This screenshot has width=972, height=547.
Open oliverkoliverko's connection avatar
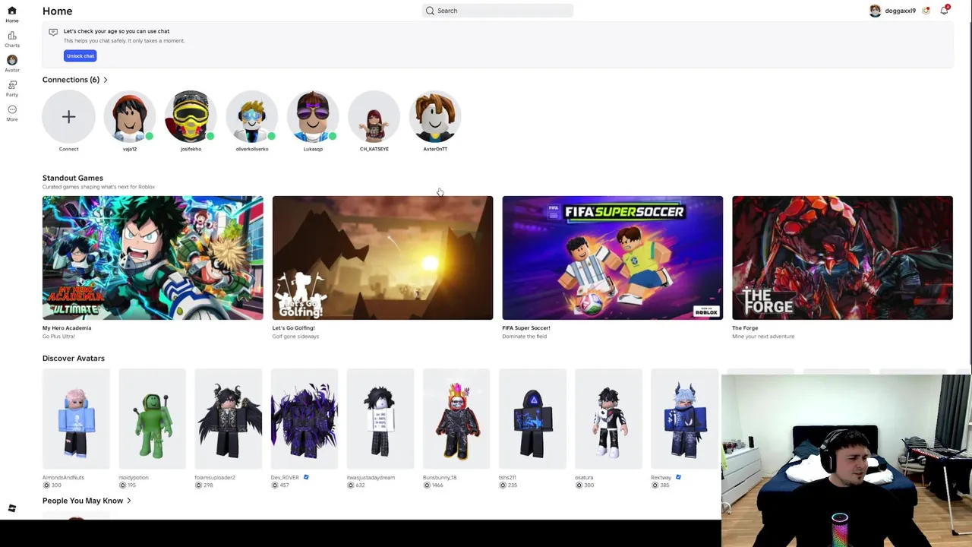tap(251, 116)
